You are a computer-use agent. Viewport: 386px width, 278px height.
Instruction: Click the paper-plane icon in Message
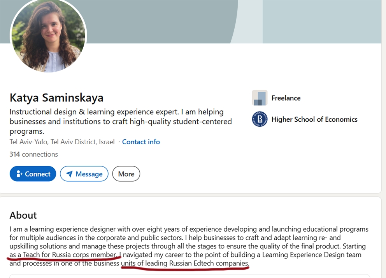pyautogui.click(x=69, y=174)
